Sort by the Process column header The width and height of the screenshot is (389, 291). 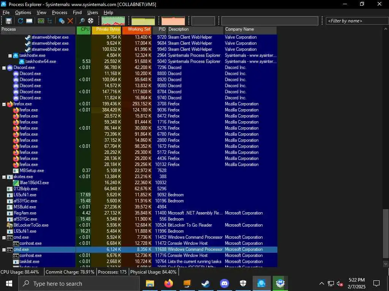[x=38, y=30]
